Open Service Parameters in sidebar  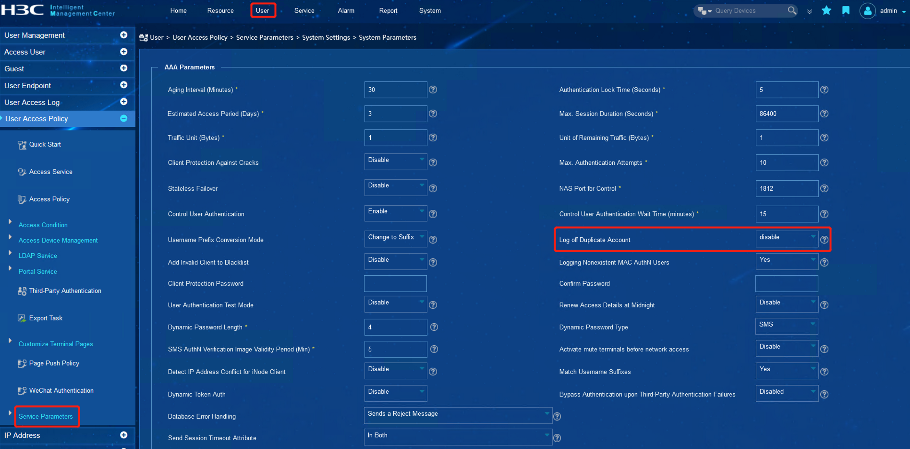point(45,416)
